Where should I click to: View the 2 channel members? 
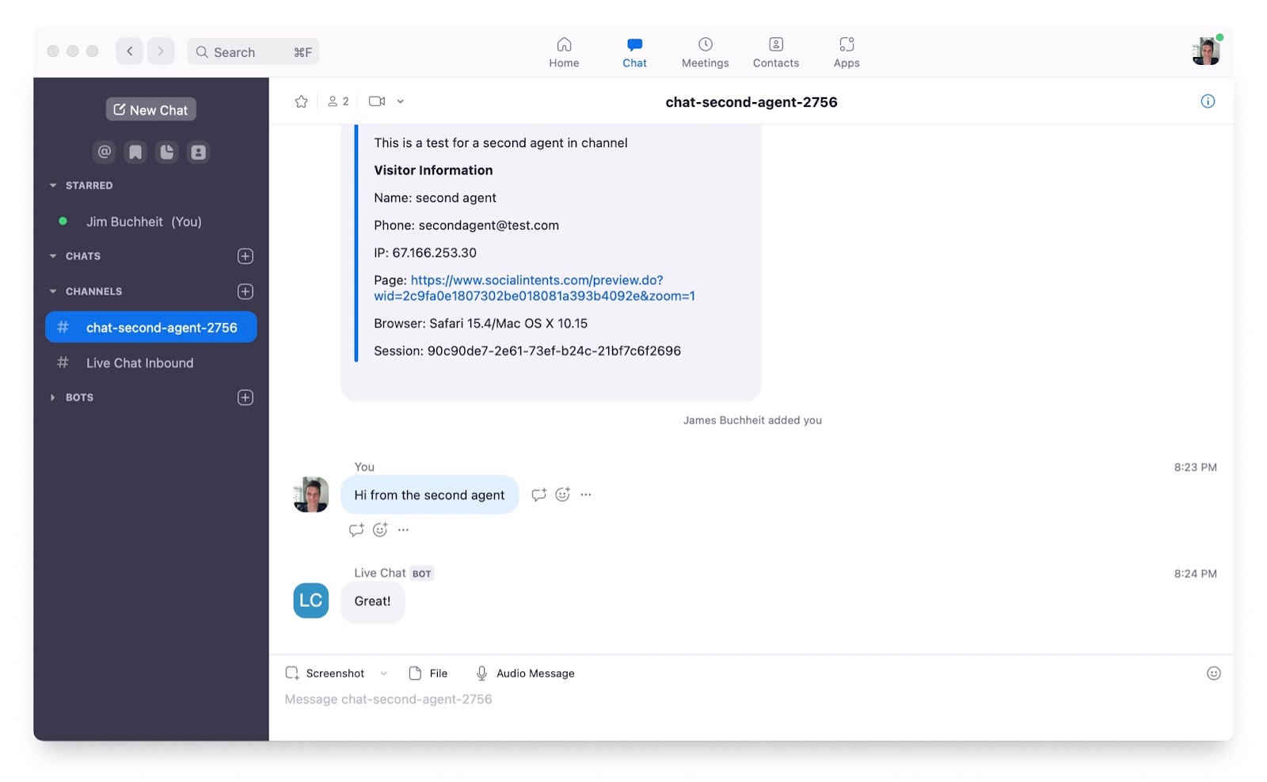[338, 101]
